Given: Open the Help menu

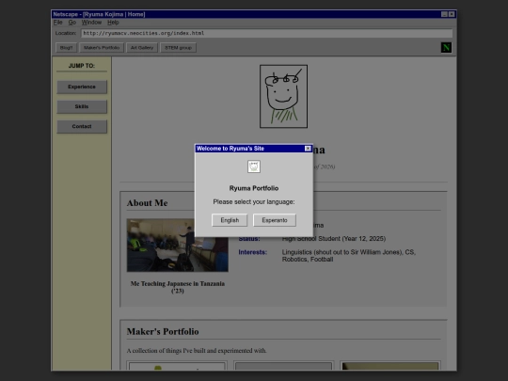Looking at the screenshot, I should click(113, 23).
